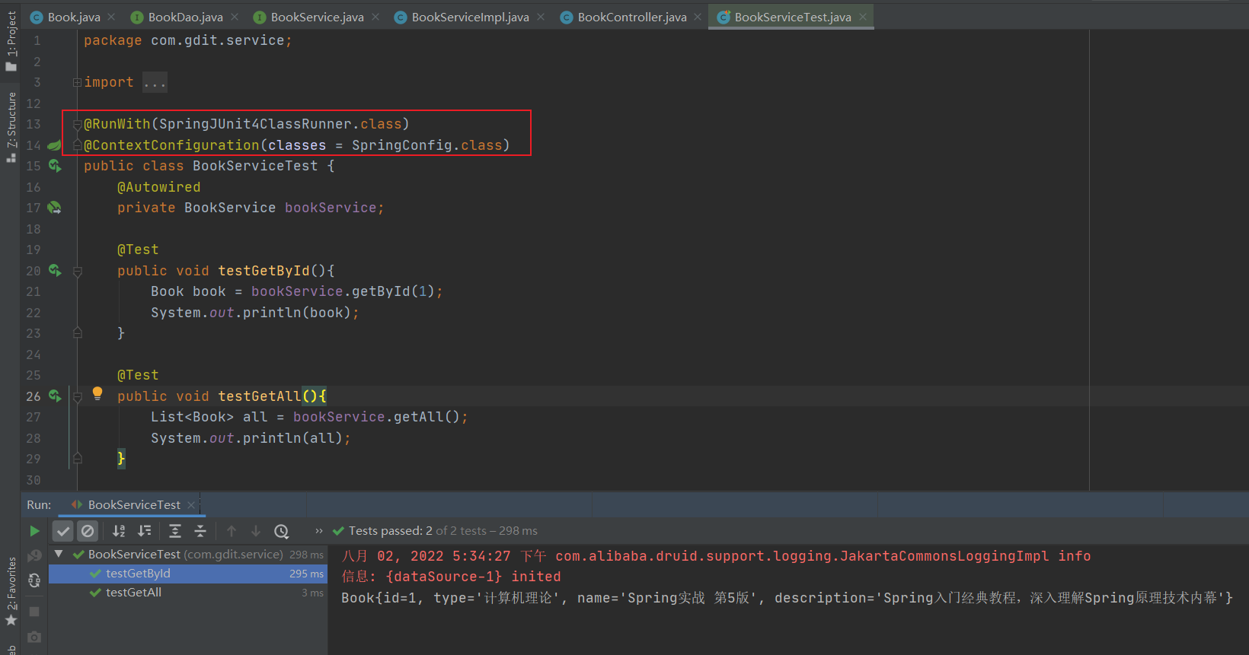1249x655 pixels.
Task: Open test history clock icon
Action: [x=282, y=531]
